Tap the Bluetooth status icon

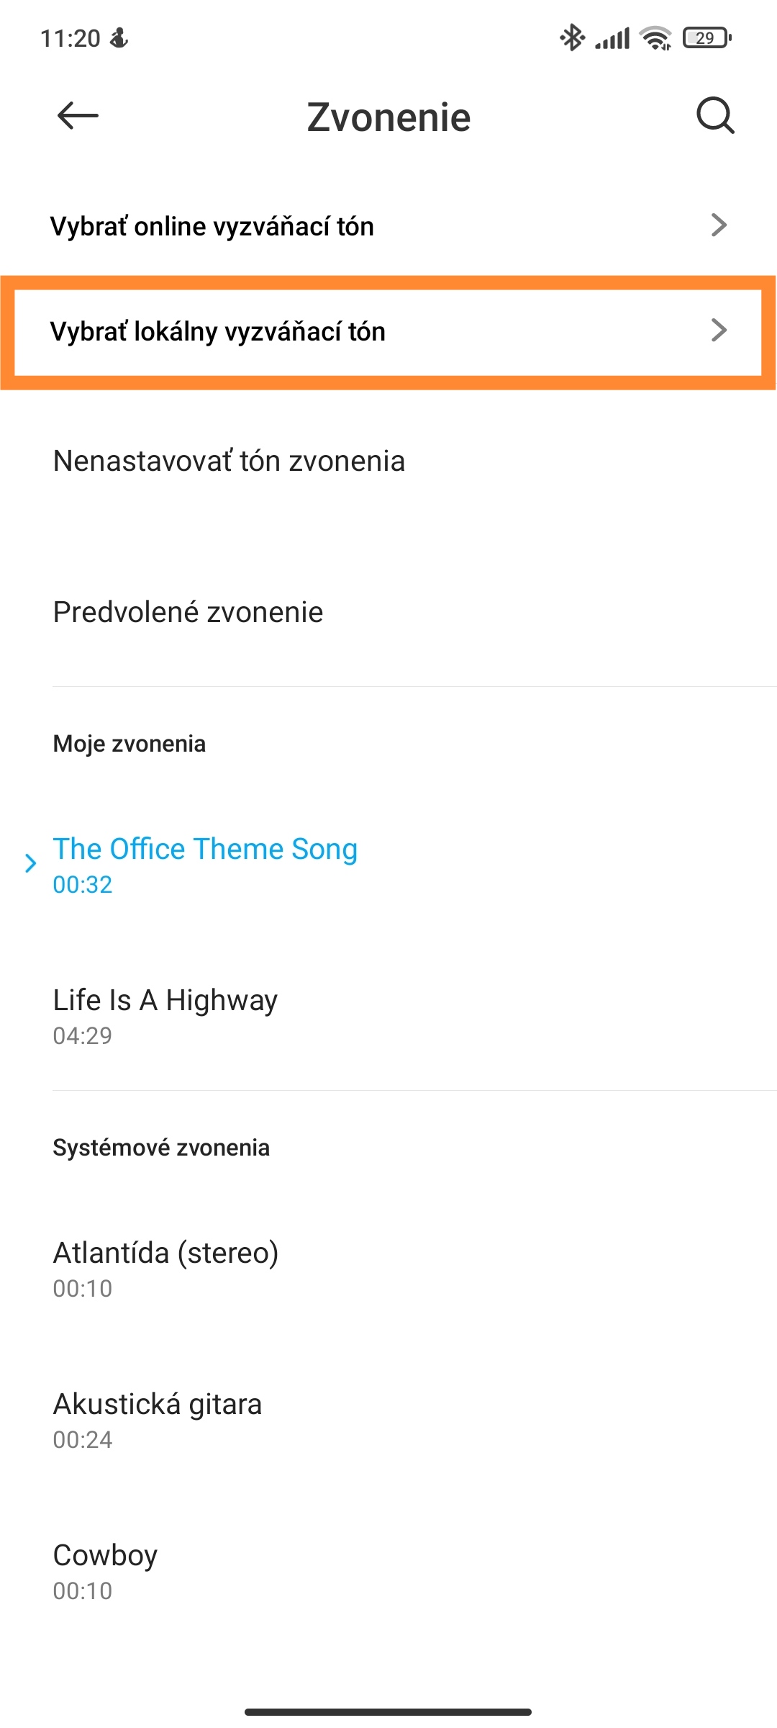tap(573, 37)
